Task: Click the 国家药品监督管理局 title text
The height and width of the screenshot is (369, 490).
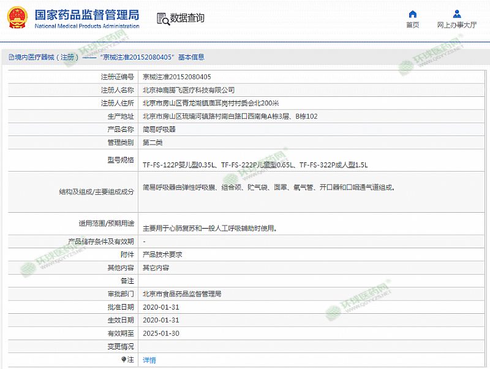Action: pos(86,14)
